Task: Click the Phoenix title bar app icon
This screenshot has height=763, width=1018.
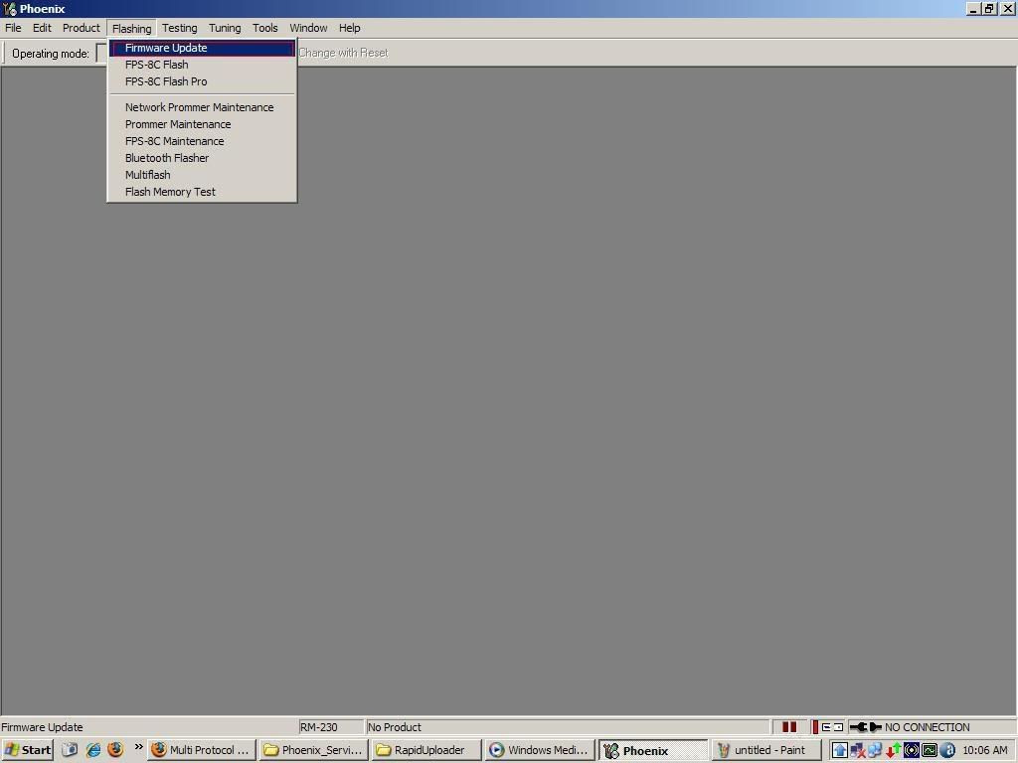Action: tap(10, 8)
